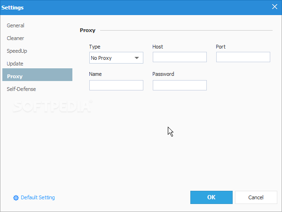Open the SpeedUp settings section
The image size is (282, 212).
pos(17,51)
